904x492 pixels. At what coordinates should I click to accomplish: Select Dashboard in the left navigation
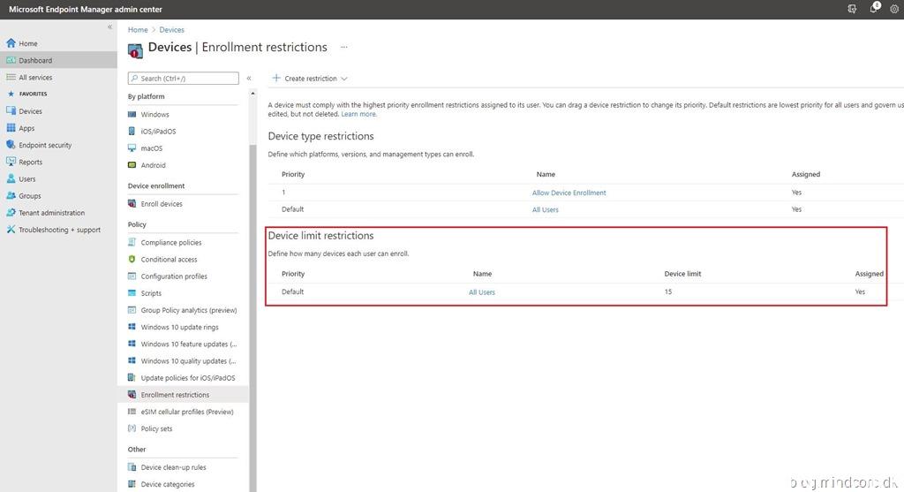pyautogui.click(x=35, y=60)
